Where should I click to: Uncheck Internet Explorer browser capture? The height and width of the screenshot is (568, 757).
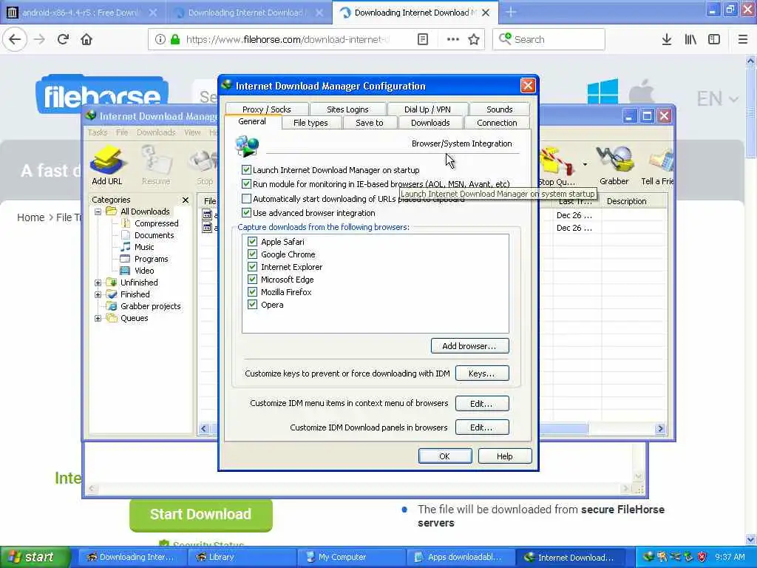pyautogui.click(x=252, y=266)
